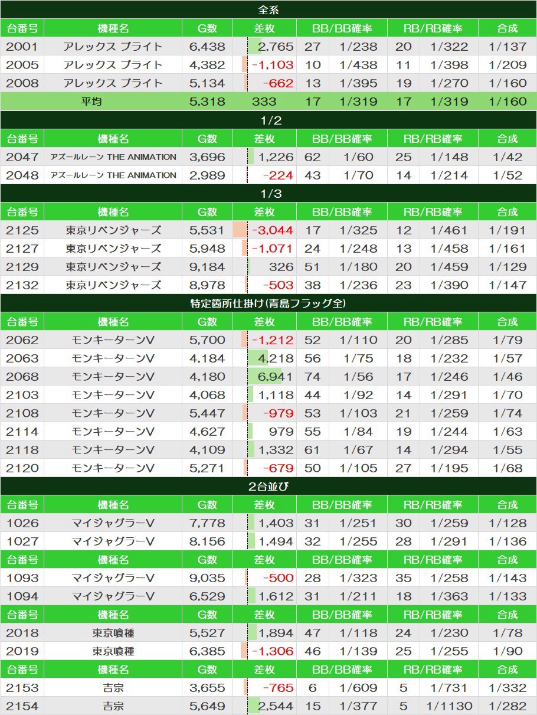537x715 pixels.
Task: Click the 6,438 game count value
Action: (x=207, y=46)
